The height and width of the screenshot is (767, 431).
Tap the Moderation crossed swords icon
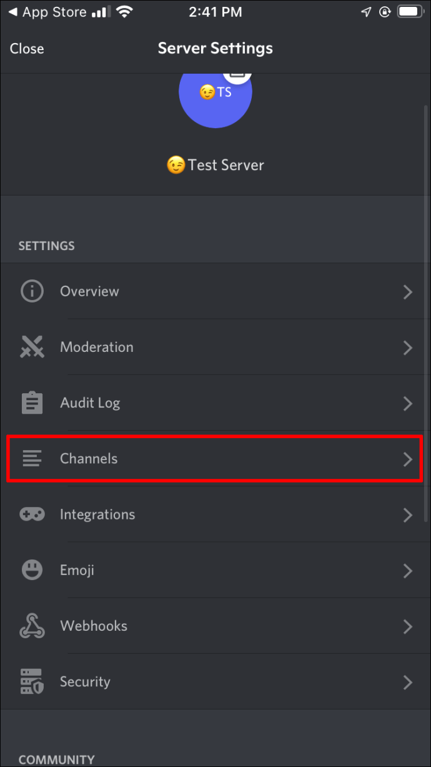pos(32,347)
